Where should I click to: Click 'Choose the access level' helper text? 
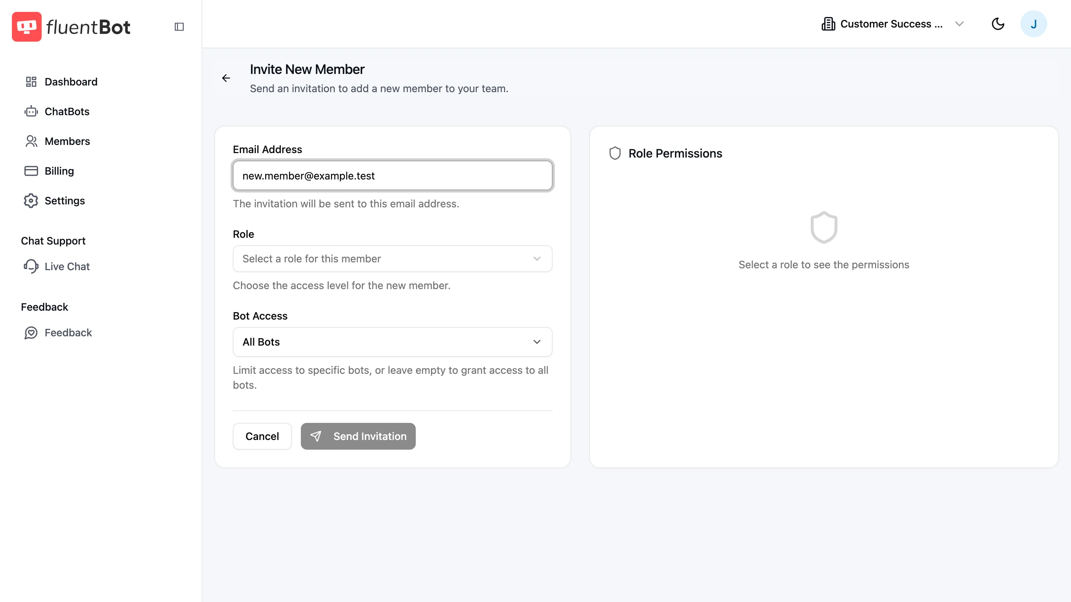tap(341, 285)
